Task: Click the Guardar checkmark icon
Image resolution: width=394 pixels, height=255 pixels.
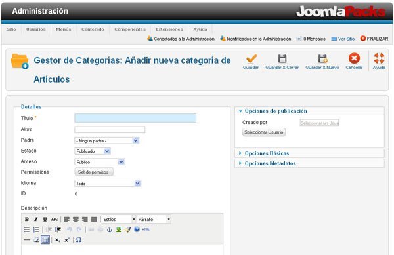Action: point(252,58)
